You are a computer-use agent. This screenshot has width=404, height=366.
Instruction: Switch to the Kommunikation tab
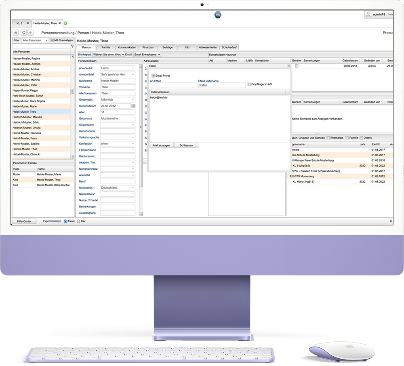pos(127,47)
